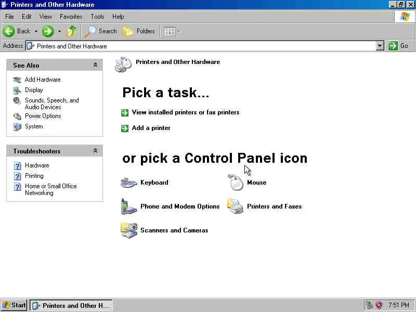This screenshot has width=416, height=312.
Task: Open the Scanners and Cameras label link
Action: [174, 230]
